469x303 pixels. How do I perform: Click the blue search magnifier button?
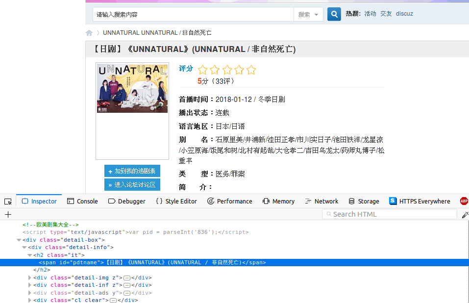pos(334,14)
